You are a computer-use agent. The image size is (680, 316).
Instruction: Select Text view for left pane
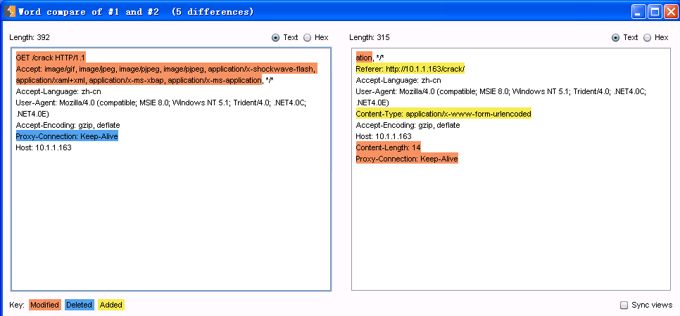pos(275,38)
